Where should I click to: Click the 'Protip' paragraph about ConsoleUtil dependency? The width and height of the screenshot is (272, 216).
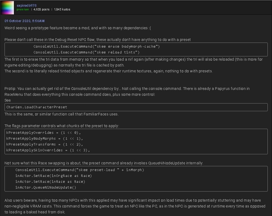(127, 92)
